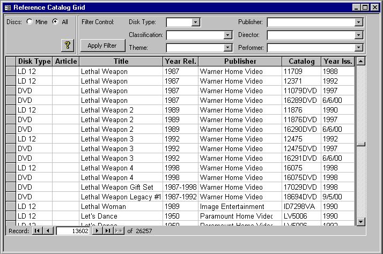Go to next record navigation button
This screenshot has width=383, height=254.
[97, 231]
